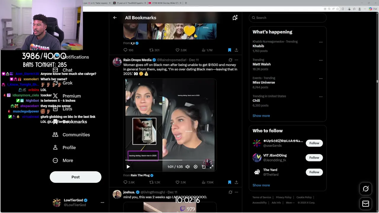The height and width of the screenshot is (213, 379).
Task: Click the Post button
Action: tap(76, 177)
